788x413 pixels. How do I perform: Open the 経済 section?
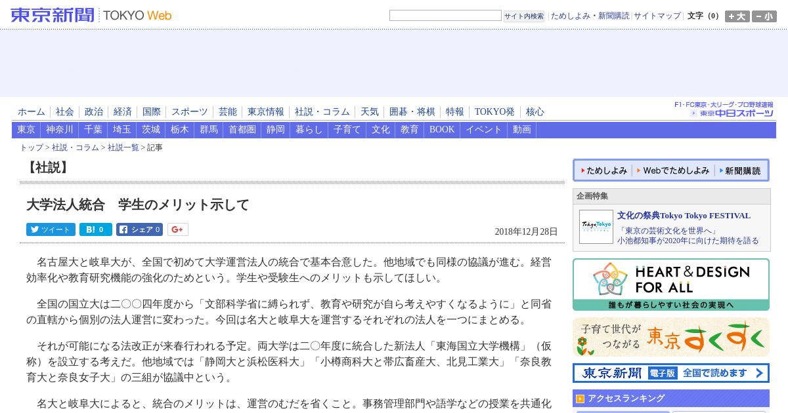click(123, 111)
